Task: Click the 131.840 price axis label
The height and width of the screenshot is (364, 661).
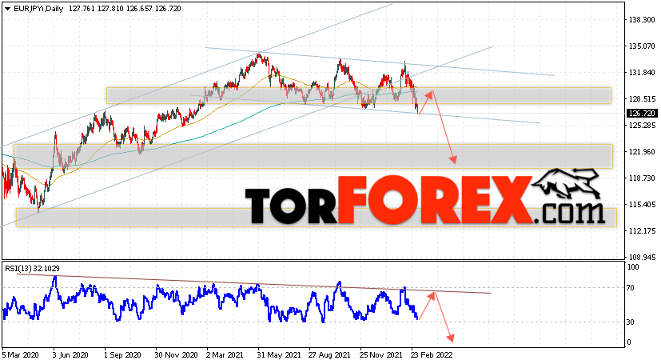Action: point(642,73)
